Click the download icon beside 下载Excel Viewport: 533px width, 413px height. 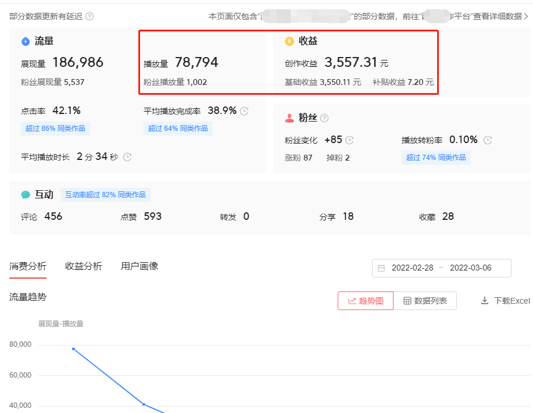pos(485,300)
